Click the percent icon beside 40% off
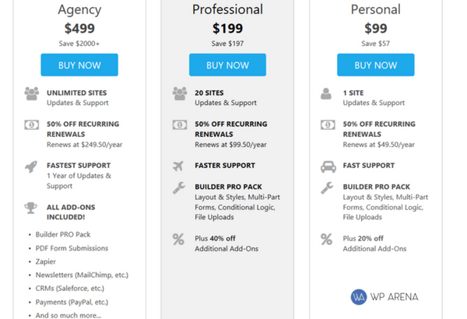 click(x=178, y=239)
